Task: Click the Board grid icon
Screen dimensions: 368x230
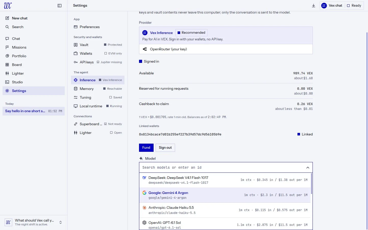Action: pyautogui.click(x=7, y=65)
